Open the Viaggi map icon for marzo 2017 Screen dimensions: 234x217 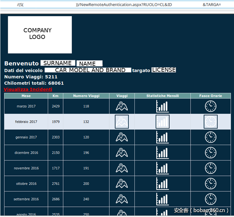coord(121,106)
